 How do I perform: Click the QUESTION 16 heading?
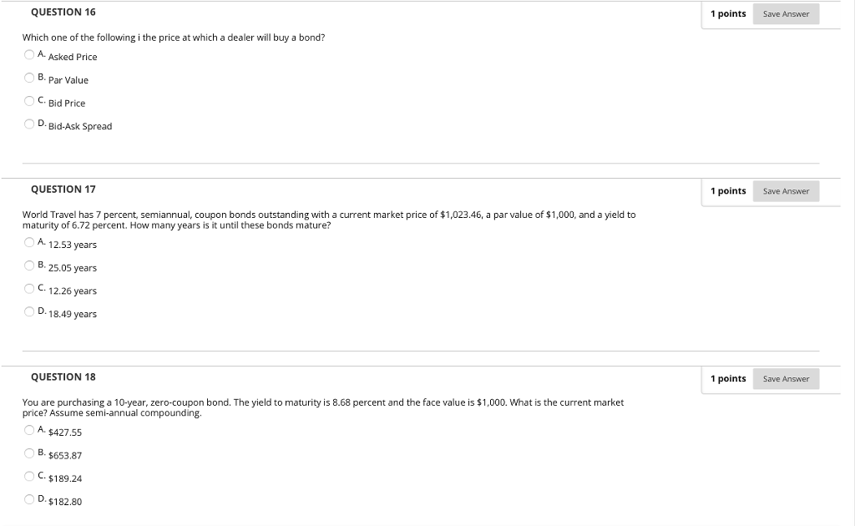point(63,12)
